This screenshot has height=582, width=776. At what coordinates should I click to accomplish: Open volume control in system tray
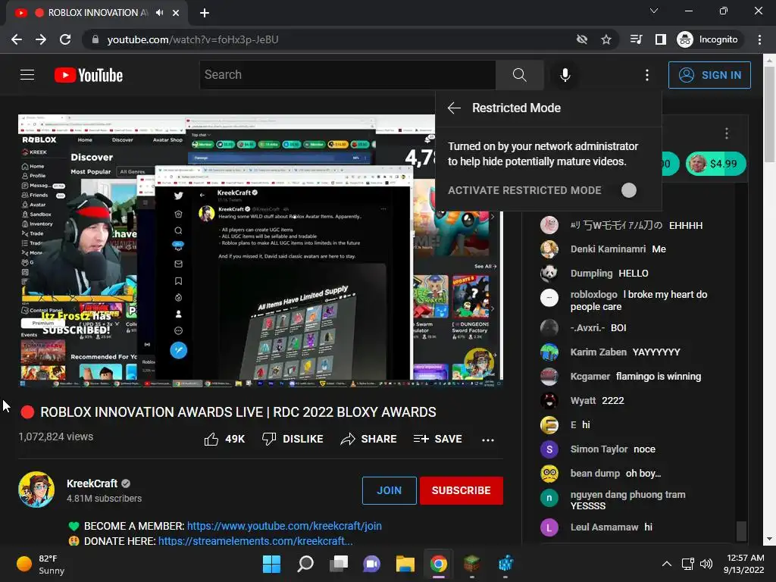point(706,564)
